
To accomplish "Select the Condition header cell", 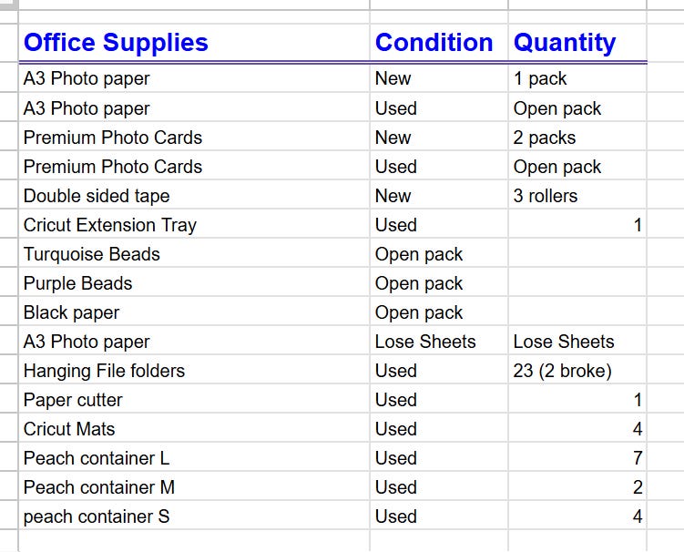I will point(439,43).
